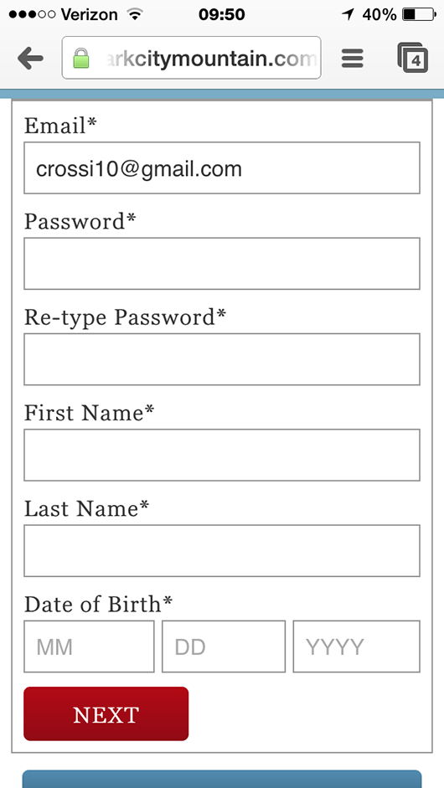Focus the First Name text box

pyautogui.click(x=222, y=456)
